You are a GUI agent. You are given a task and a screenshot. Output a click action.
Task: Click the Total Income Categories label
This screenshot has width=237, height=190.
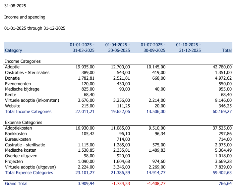pos(28,111)
